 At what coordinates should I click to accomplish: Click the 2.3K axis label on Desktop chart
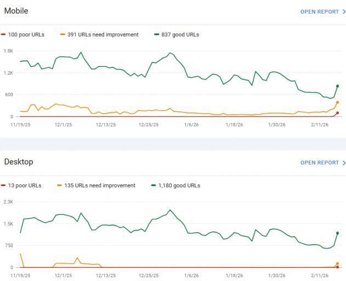pyautogui.click(x=8, y=202)
